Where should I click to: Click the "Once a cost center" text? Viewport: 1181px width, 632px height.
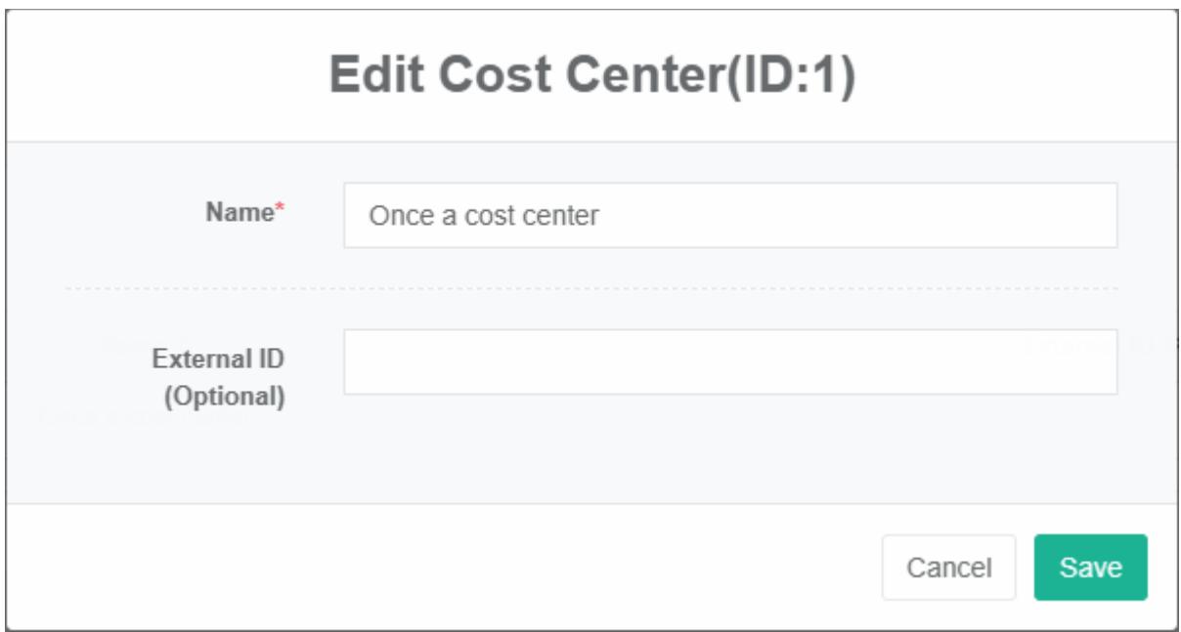pos(483,216)
